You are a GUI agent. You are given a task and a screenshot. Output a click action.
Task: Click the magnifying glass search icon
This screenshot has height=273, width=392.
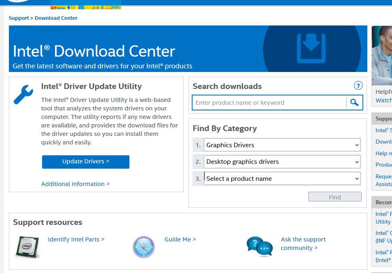coord(354,103)
